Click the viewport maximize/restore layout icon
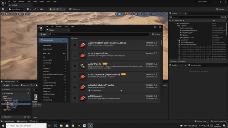The image size is (228, 128). coord(166,14)
